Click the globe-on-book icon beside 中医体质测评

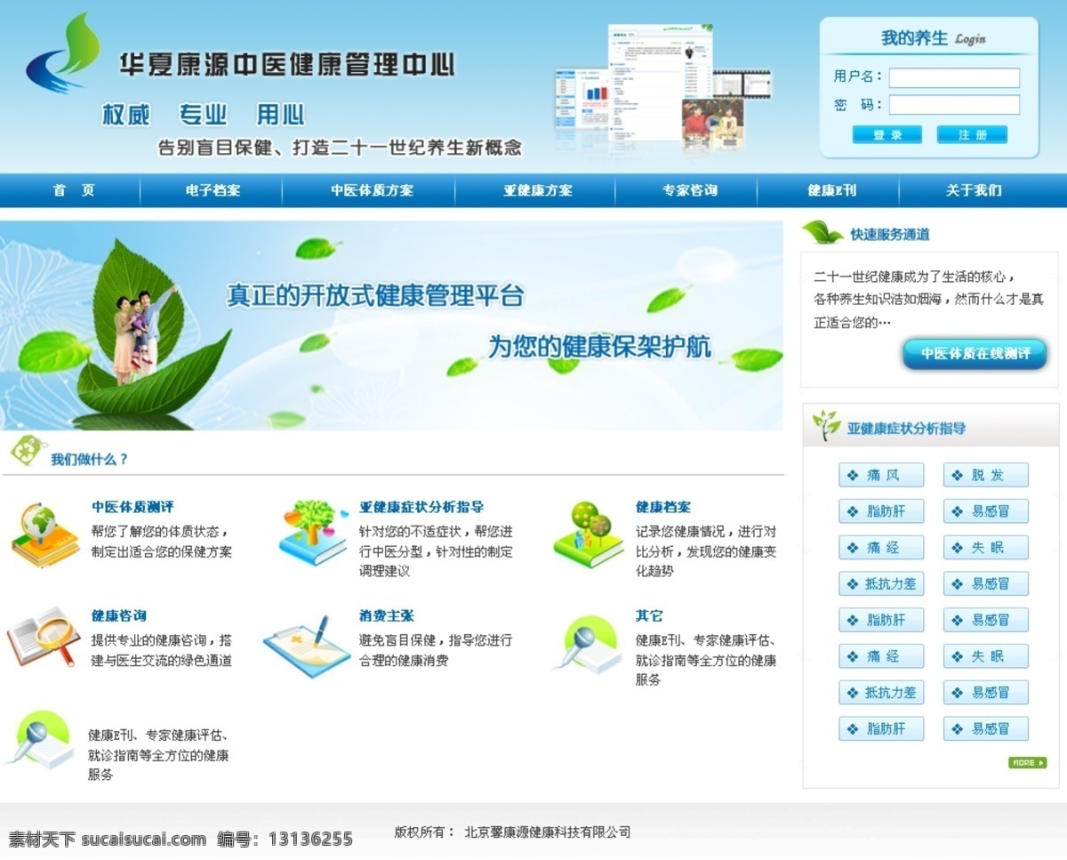point(44,534)
